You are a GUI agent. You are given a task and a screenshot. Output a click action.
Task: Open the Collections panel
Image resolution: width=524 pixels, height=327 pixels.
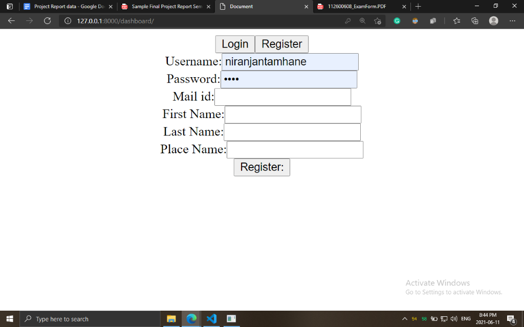coord(475,21)
